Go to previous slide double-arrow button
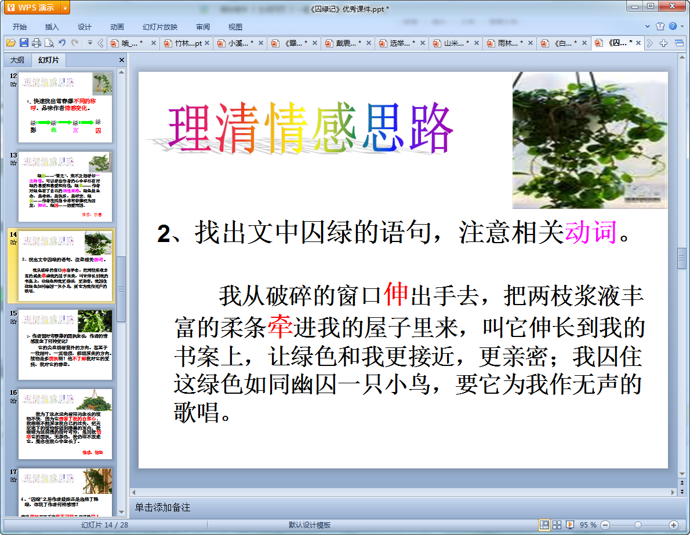This screenshot has width=690, height=535. 682,483
